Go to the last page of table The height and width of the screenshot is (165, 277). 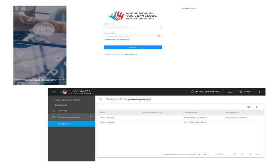[258, 154]
